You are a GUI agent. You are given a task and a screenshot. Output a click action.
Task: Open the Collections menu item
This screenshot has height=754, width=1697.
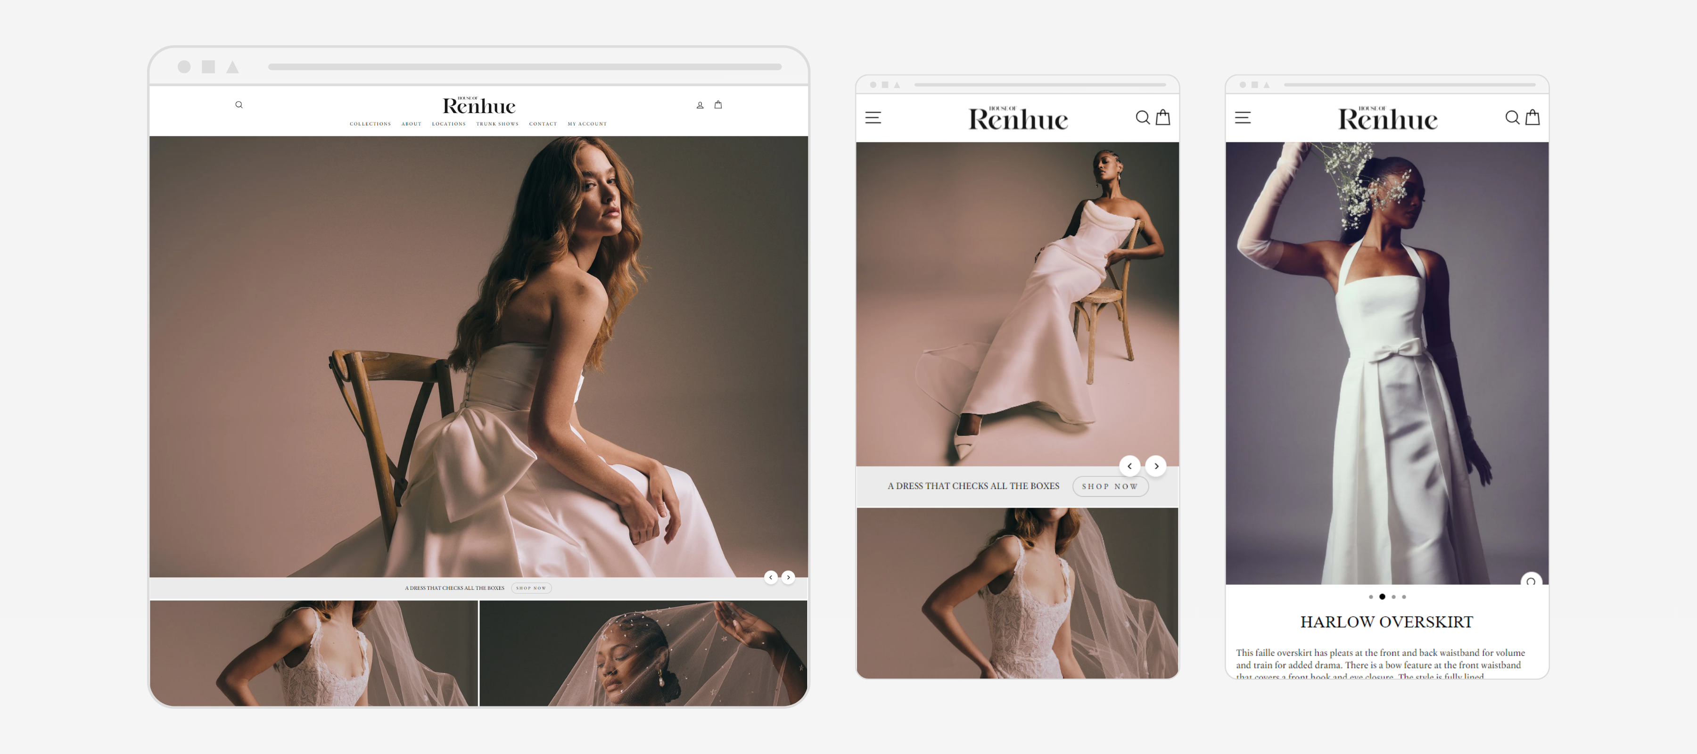(370, 124)
